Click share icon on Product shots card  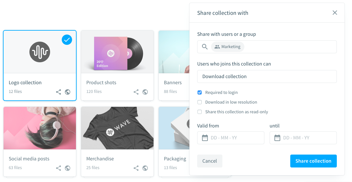coord(136,92)
